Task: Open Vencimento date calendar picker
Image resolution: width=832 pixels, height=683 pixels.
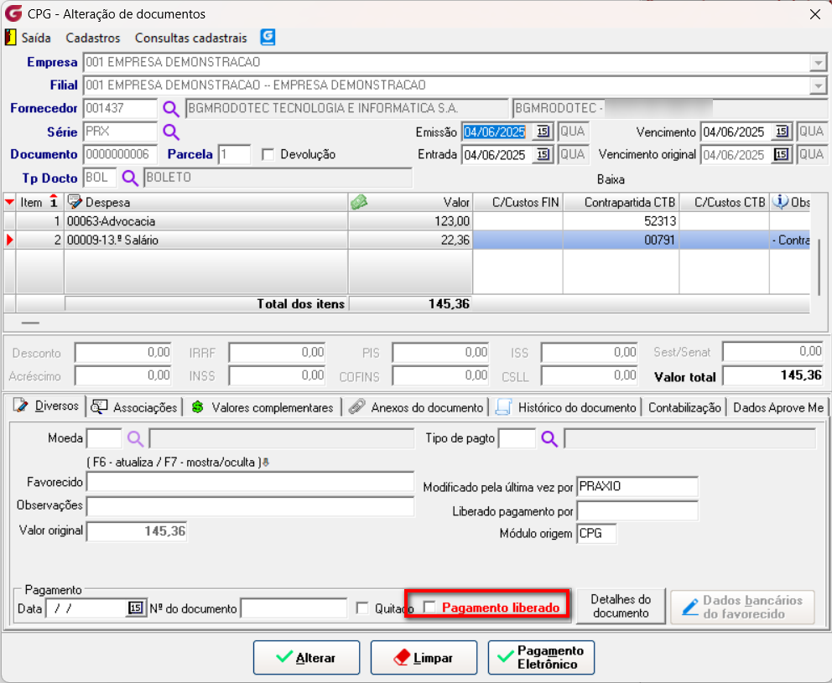Action: (x=781, y=132)
